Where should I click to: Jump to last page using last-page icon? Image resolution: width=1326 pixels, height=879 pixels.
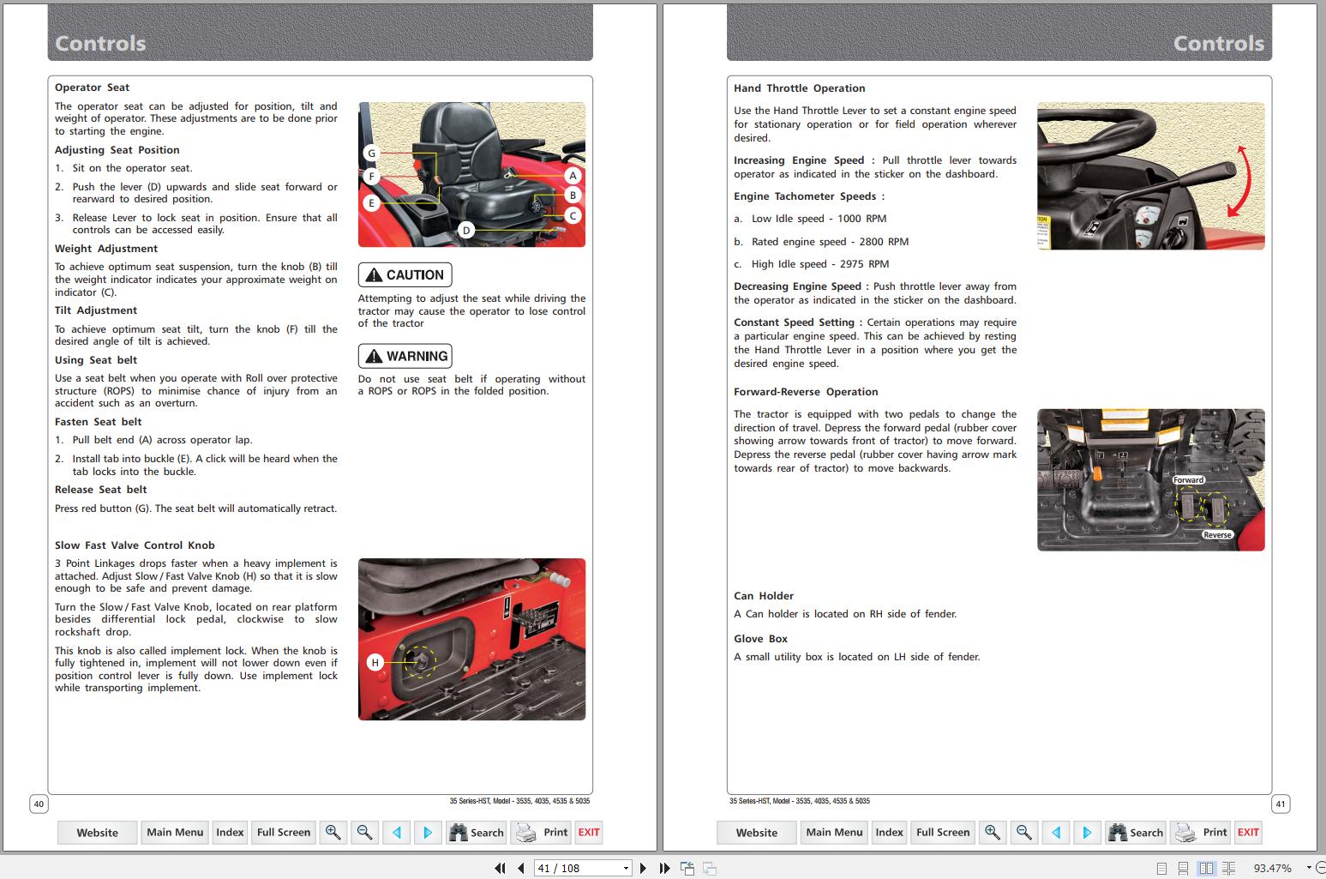pyautogui.click(x=663, y=868)
